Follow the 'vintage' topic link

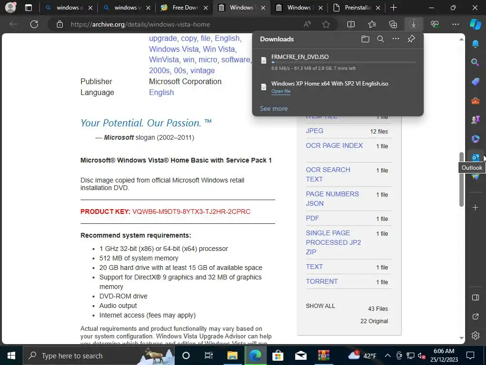click(x=202, y=70)
